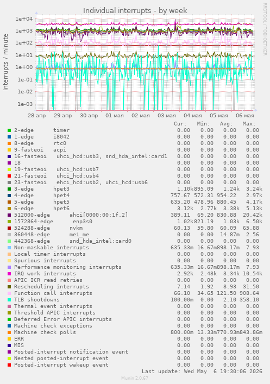Click the legend label 512000-edge ahci[0000:00:1f.2]

[x=71, y=215]
